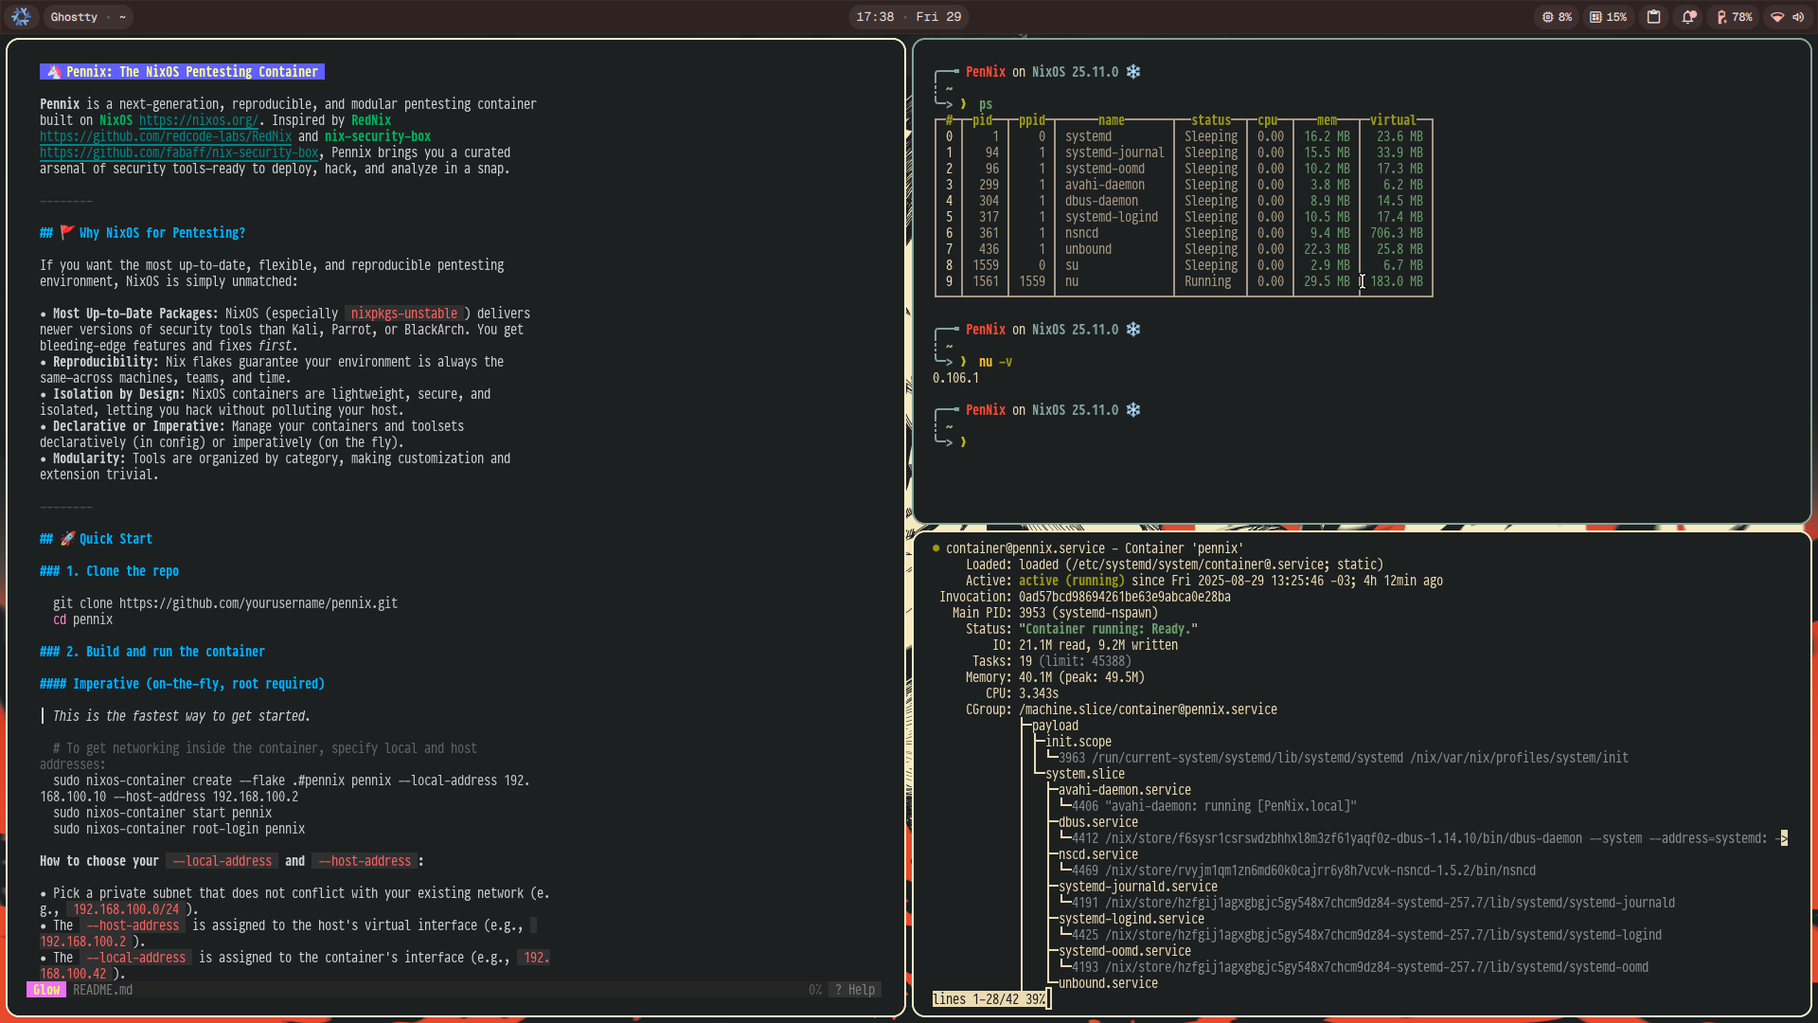The height and width of the screenshot is (1023, 1818).
Task: Open the nix-security-box GitHub link
Action: (179, 153)
